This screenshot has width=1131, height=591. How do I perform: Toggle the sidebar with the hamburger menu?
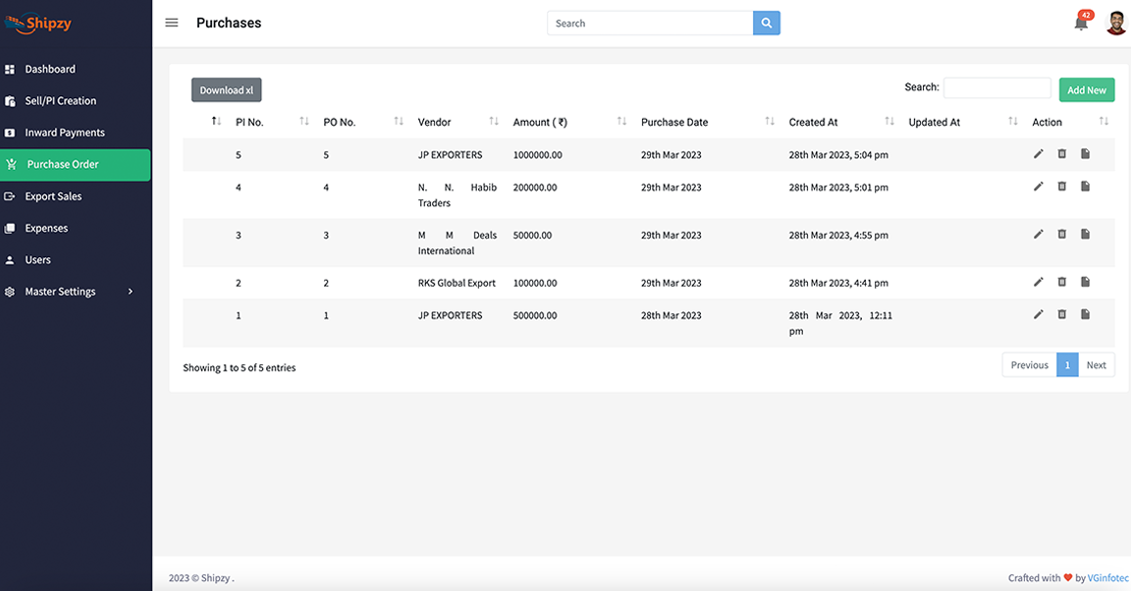[171, 22]
